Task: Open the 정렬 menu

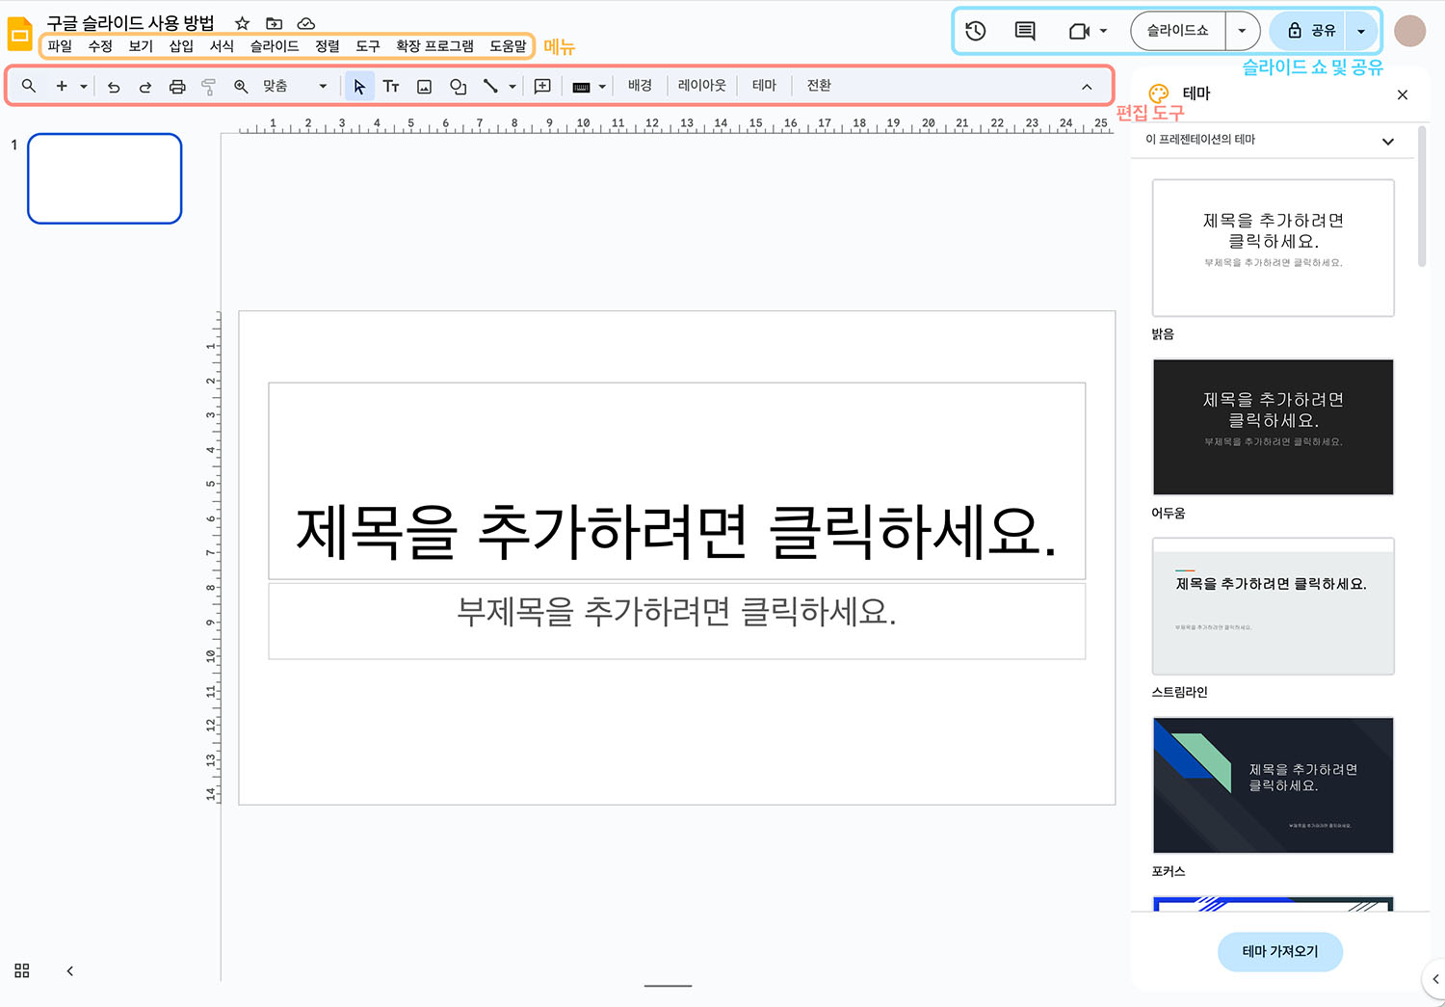Action: (328, 45)
